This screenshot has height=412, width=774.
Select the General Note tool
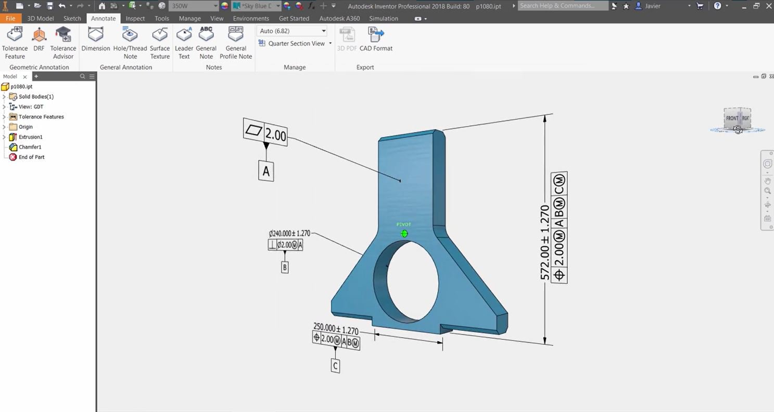pos(206,43)
